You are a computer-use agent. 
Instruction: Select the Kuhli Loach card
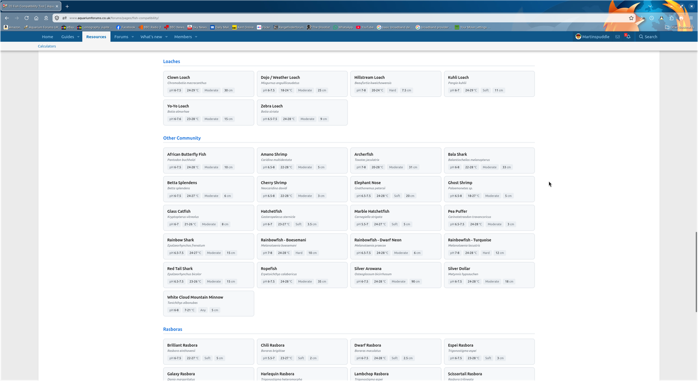[490, 84]
